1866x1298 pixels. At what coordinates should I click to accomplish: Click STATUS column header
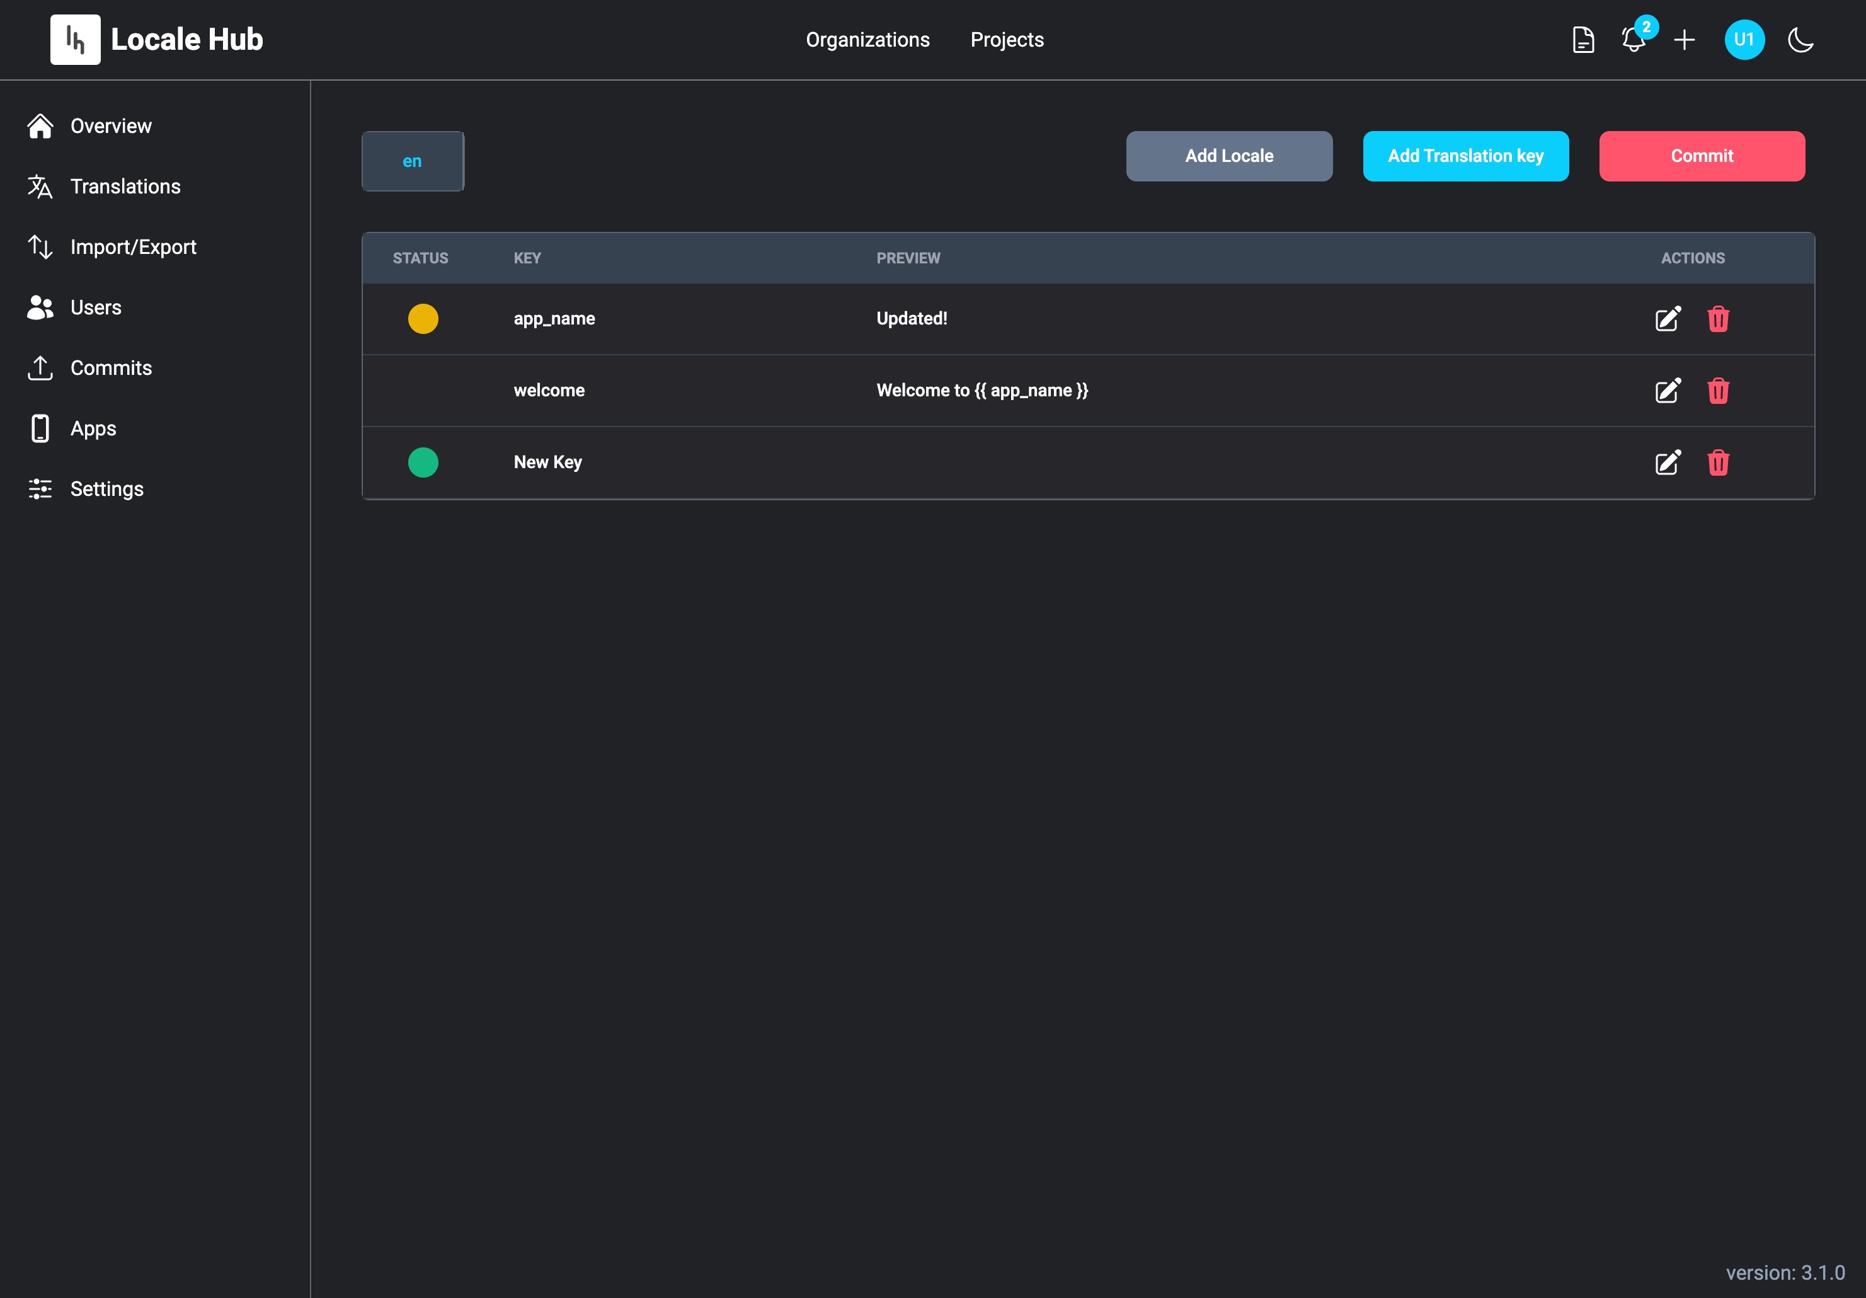coord(420,258)
